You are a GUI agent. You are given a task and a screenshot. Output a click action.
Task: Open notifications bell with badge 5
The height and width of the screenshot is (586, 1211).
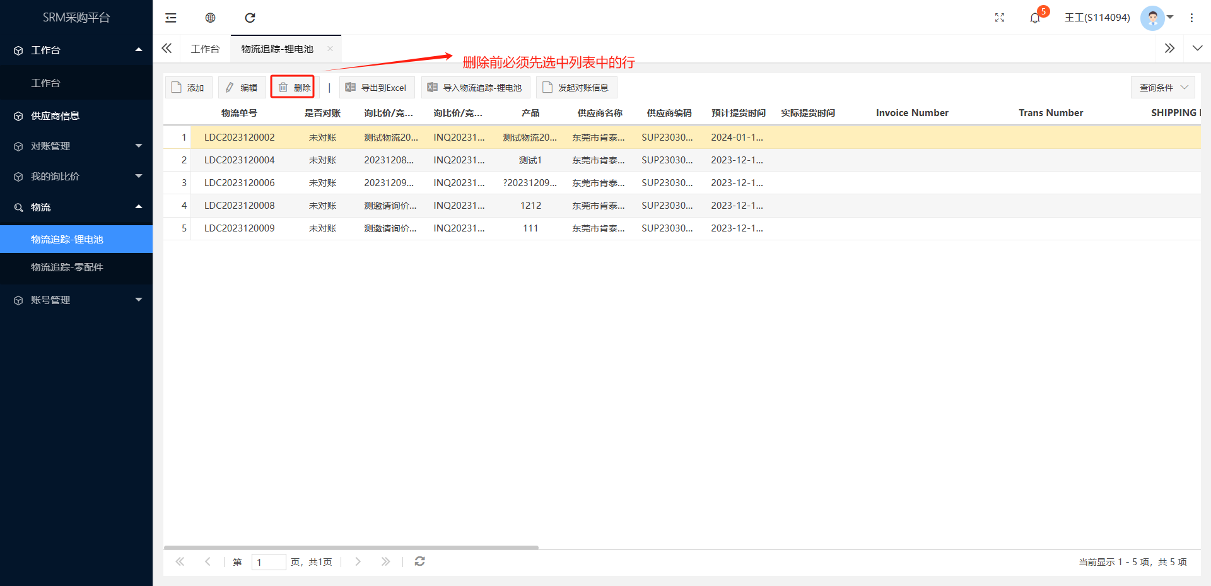pos(1035,18)
